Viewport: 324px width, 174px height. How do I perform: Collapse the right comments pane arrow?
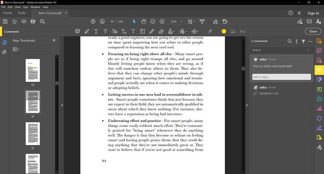coord(247,105)
